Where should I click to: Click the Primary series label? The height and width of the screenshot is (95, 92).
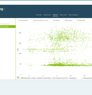pos(5,24)
